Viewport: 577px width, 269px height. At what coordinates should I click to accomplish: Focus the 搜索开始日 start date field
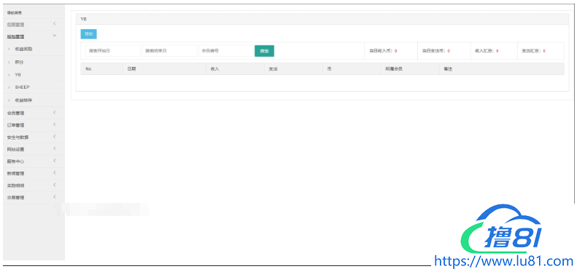click(x=113, y=51)
